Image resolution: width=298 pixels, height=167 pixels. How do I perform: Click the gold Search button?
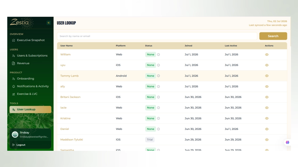pyautogui.click(x=273, y=36)
